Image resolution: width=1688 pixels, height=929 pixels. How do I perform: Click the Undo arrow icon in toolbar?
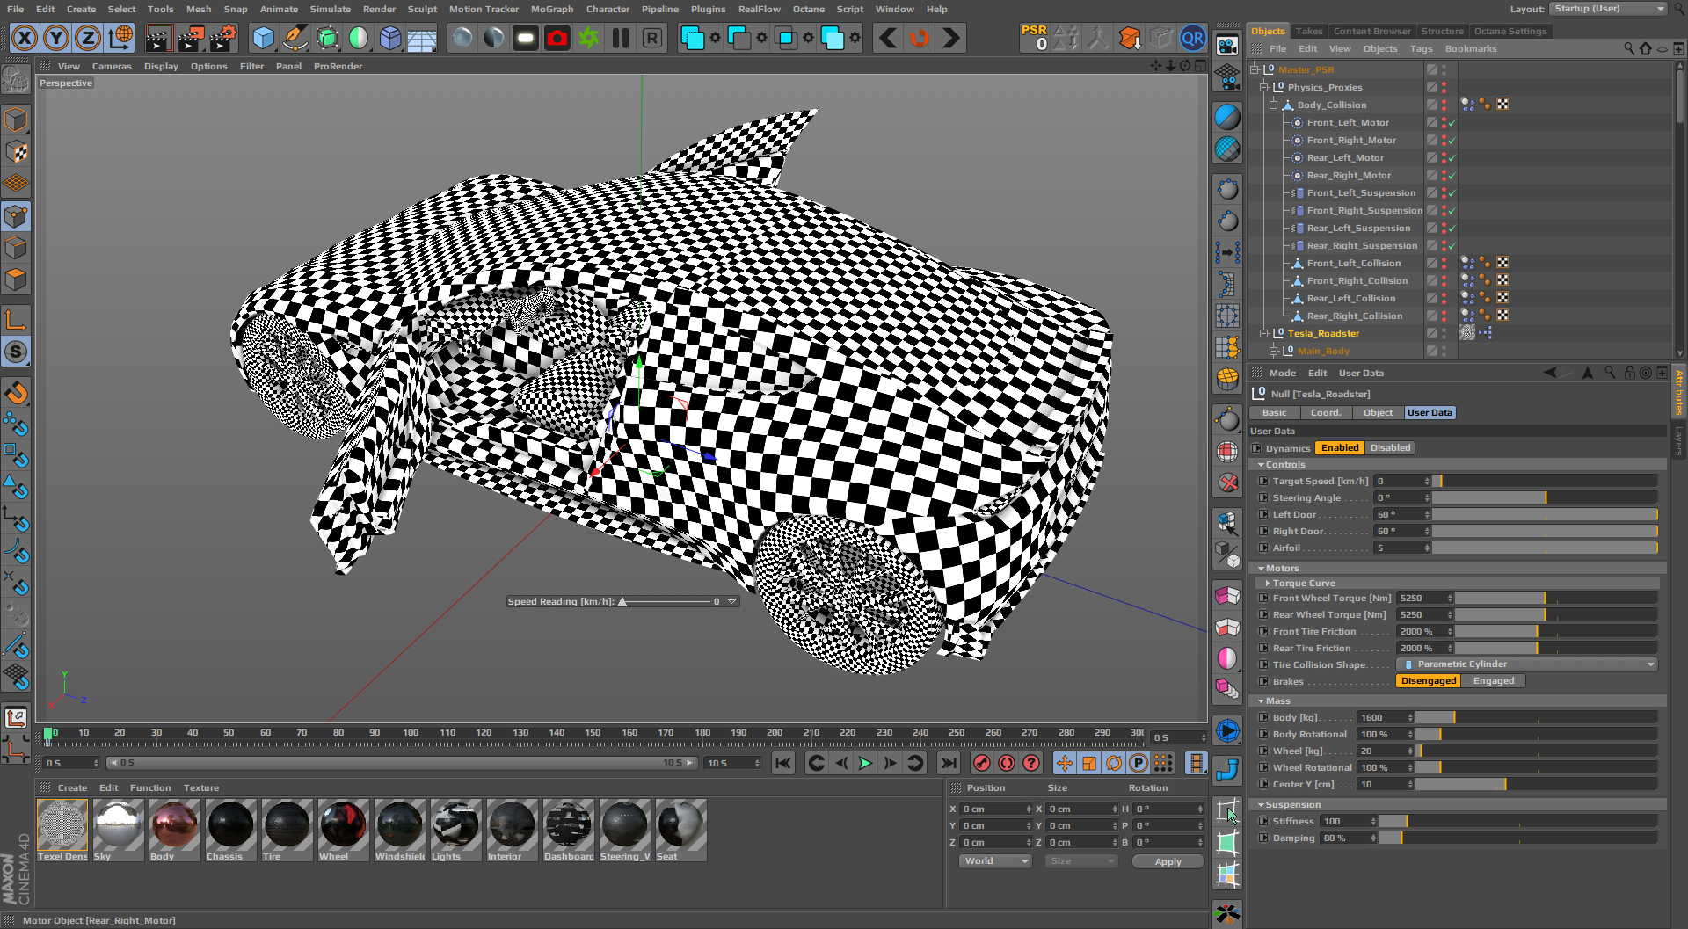(x=888, y=39)
